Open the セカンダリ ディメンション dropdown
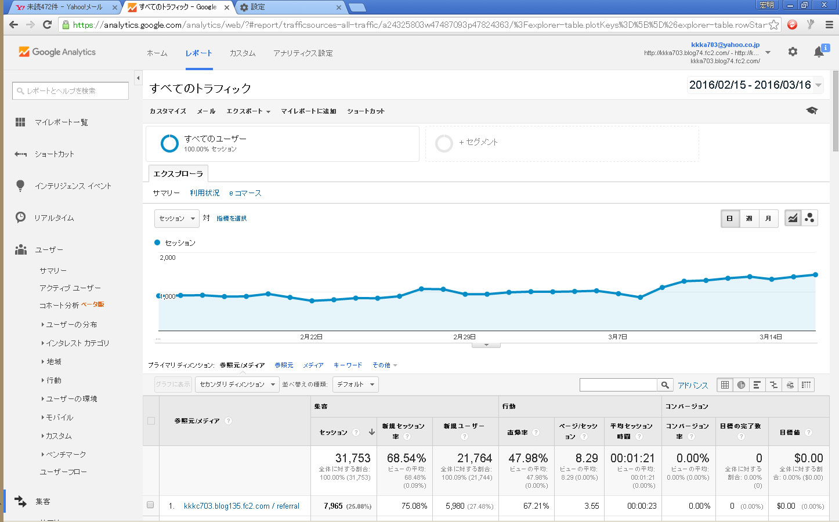 (x=237, y=385)
